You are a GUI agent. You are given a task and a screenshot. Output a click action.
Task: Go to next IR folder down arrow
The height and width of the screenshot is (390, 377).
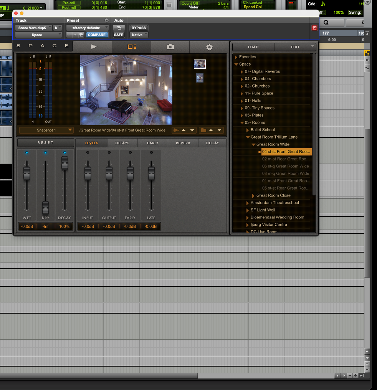[x=219, y=130]
